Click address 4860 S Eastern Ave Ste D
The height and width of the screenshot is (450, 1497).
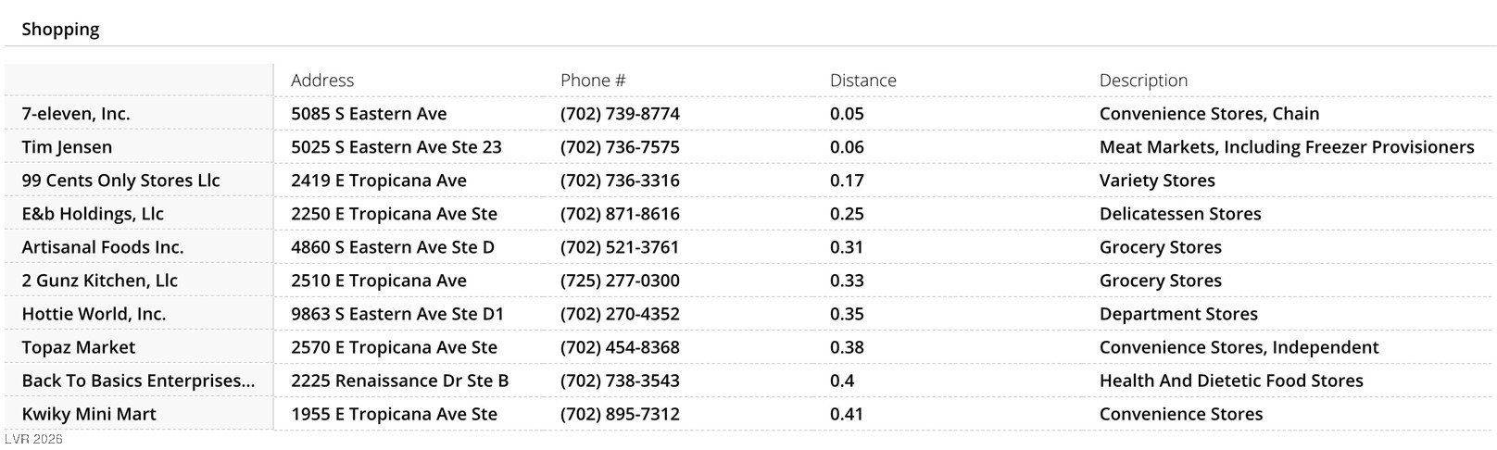coord(393,247)
